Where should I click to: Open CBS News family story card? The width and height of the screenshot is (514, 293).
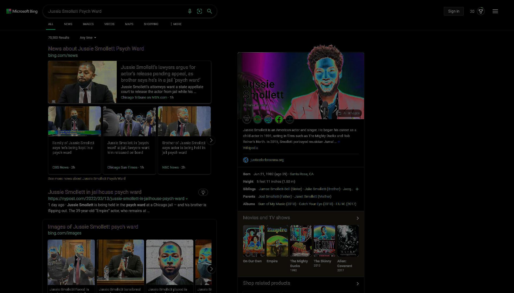point(74,140)
